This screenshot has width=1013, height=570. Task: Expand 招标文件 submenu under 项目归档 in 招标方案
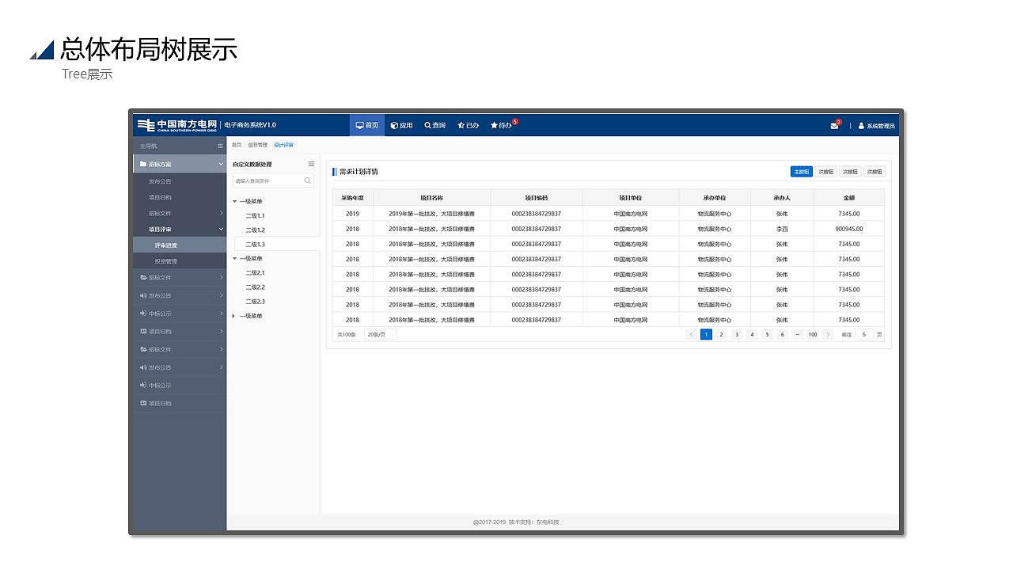point(221,213)
